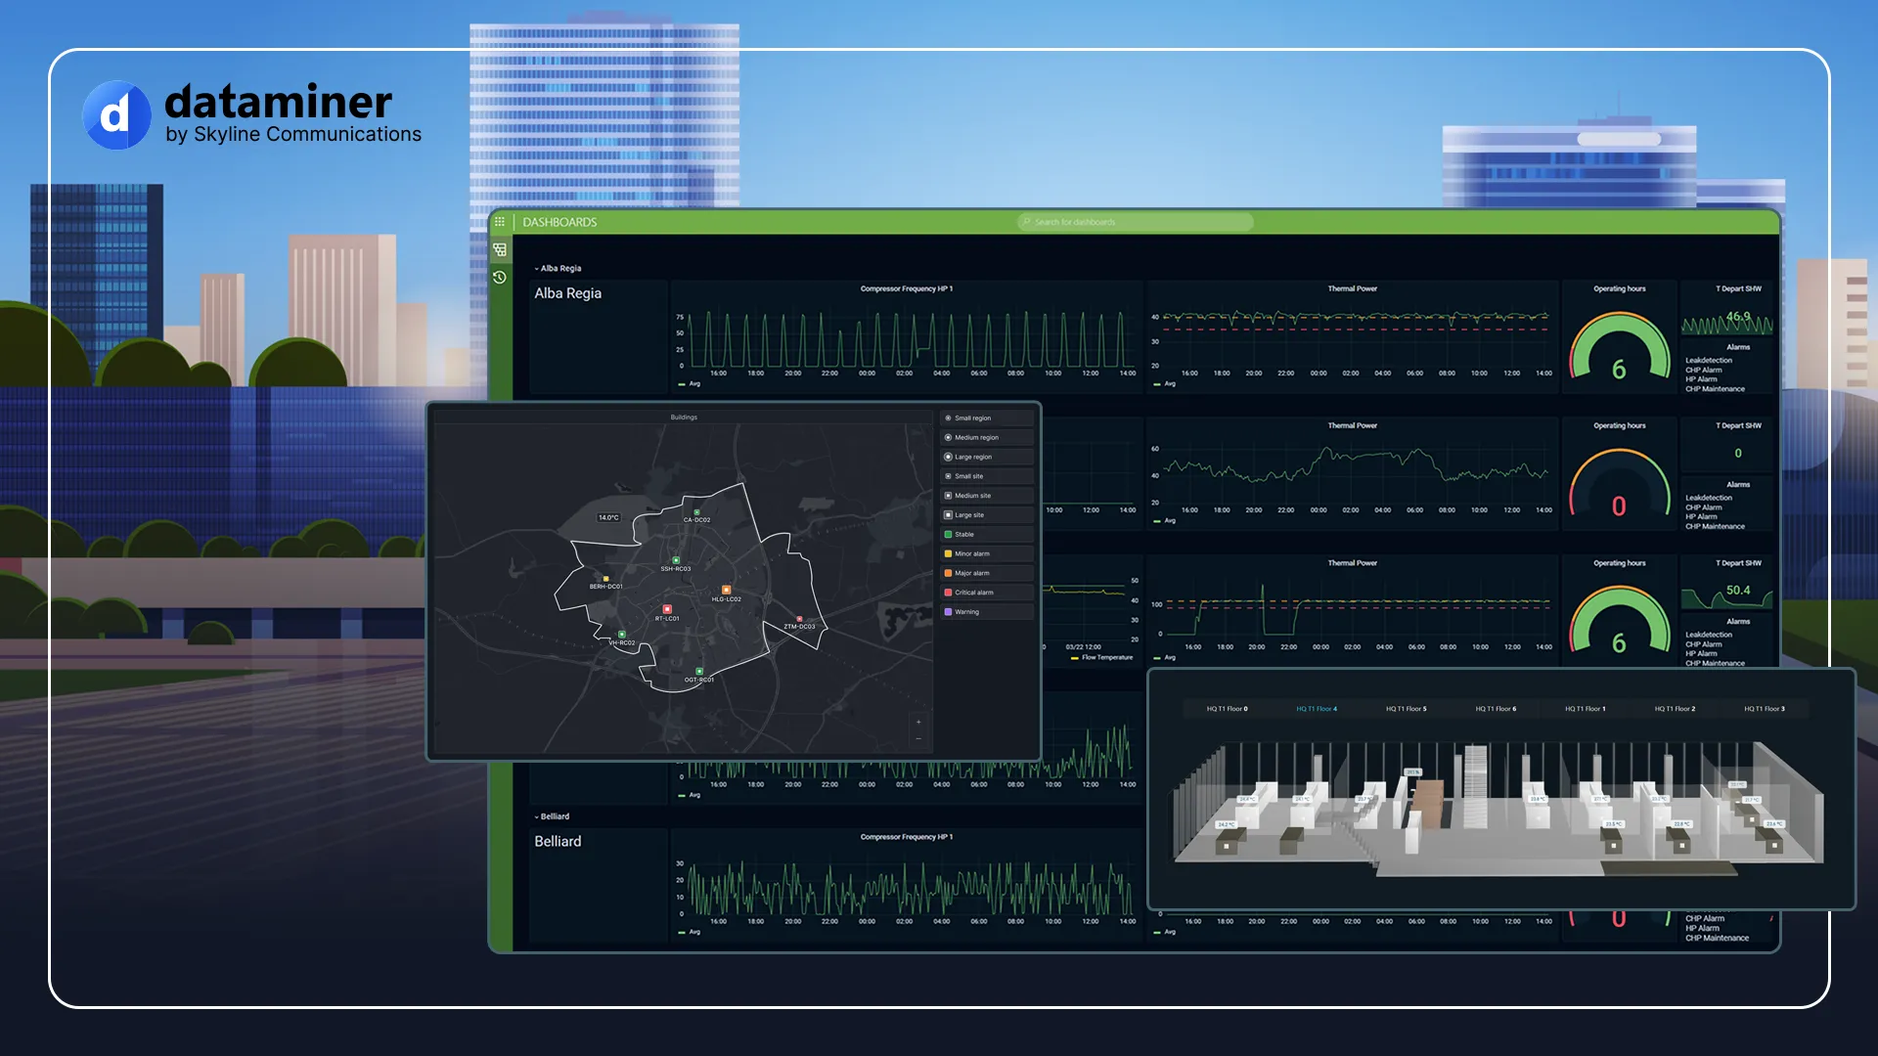The width and height of the screenshot is (1878, 1056).
Task: Open Belliard Compressor Frequency HP 1 chart
Action: click(x=907, y=885)
